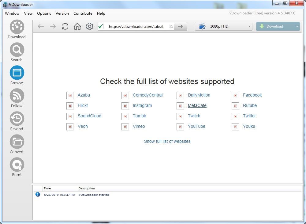
Task: Click the go arrow next to address bar
Action: click(x=180, y=26)
